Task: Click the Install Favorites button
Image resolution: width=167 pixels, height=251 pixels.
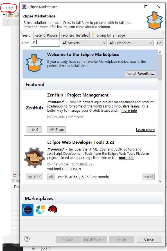Action: pos(141,74)
